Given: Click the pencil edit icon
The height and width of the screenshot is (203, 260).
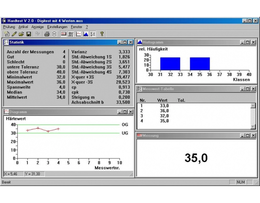Looking at the screenshot, I should click(x=14, y=34).
